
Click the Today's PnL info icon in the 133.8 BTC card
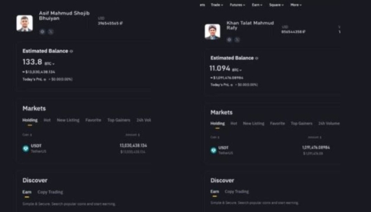click(45, 79)
